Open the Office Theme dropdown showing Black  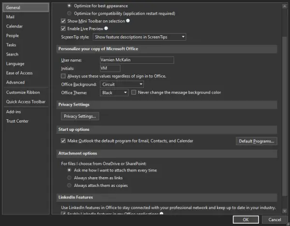[114, 93]
